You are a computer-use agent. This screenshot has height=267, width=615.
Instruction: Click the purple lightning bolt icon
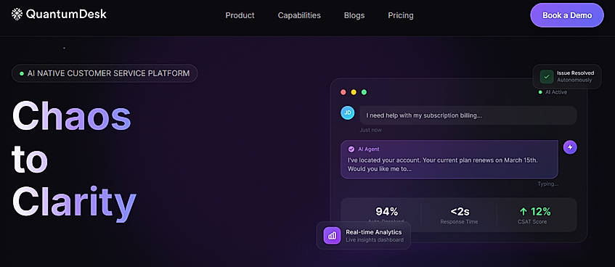(570, 147)
